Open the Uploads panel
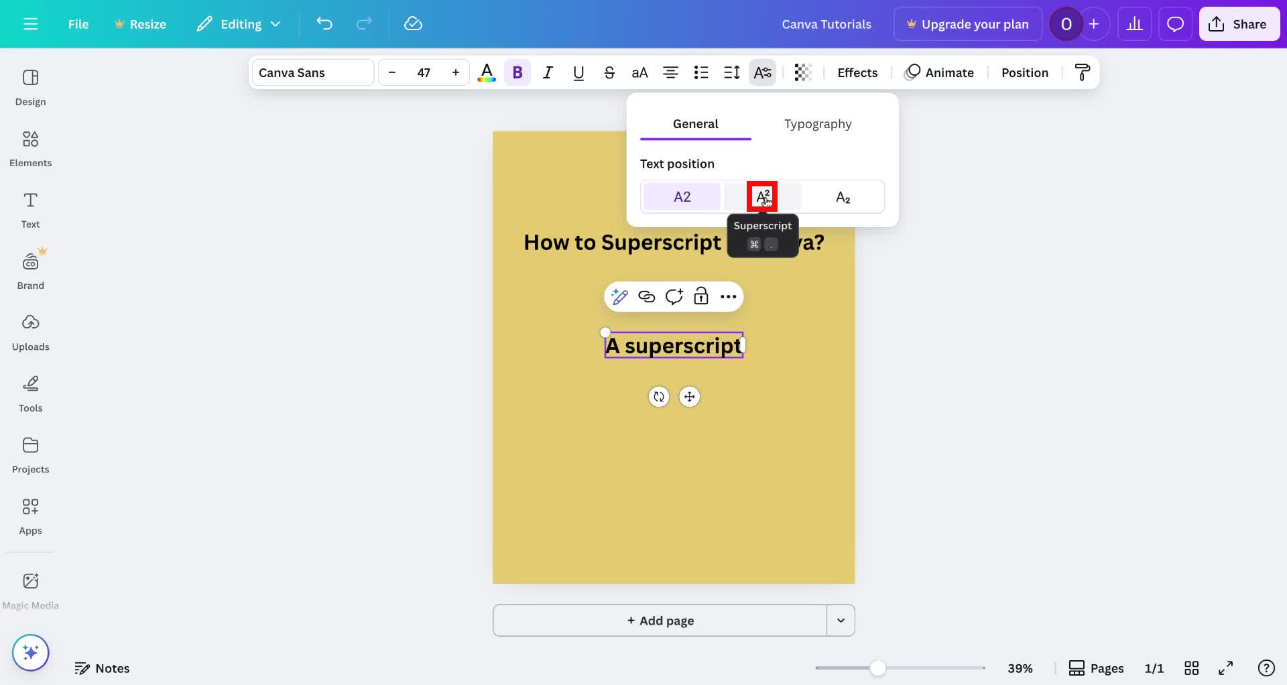Image resolution: width=1287 pixels, height=685 pixels. [x=30, y=331]
